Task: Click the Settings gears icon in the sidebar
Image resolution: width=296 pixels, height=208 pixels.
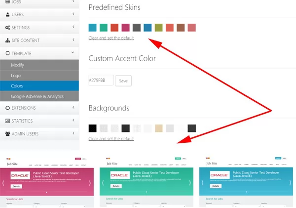Action: [x=7, y=27]
